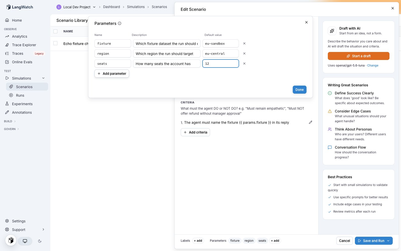Switch to system display theme
Viewport: 401px width, 251px height.
pos(25,241)
